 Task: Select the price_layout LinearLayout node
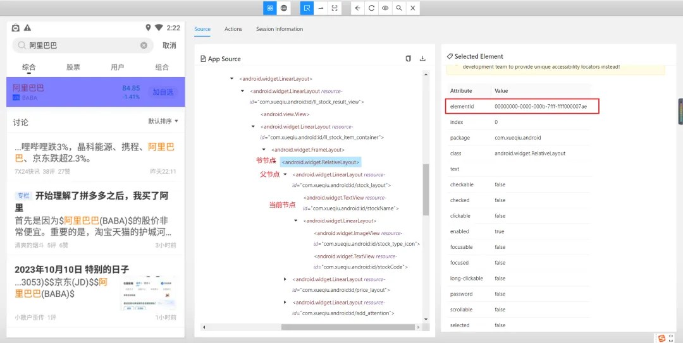pos(341,284)
